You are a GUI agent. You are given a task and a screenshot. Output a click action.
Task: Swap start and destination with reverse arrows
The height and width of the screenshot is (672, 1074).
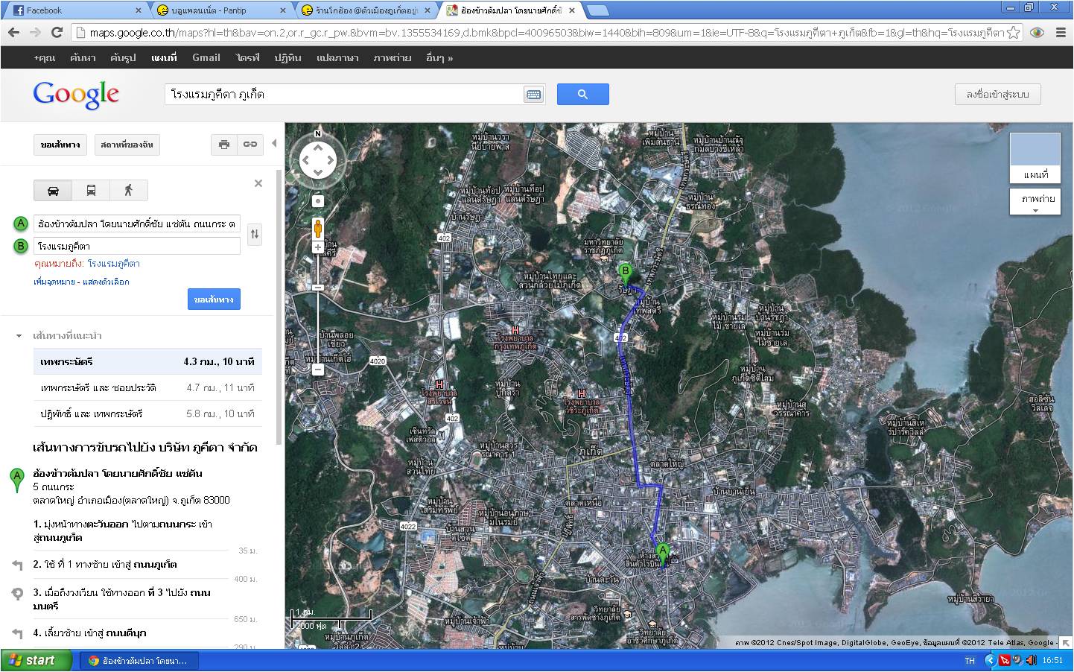(255, 234)
